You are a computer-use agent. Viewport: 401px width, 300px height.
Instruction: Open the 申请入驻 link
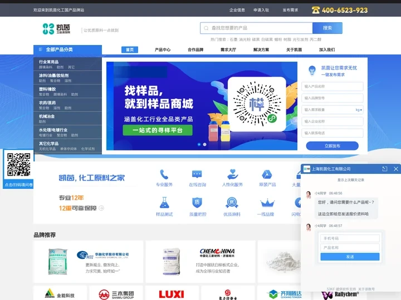(261, 10)
